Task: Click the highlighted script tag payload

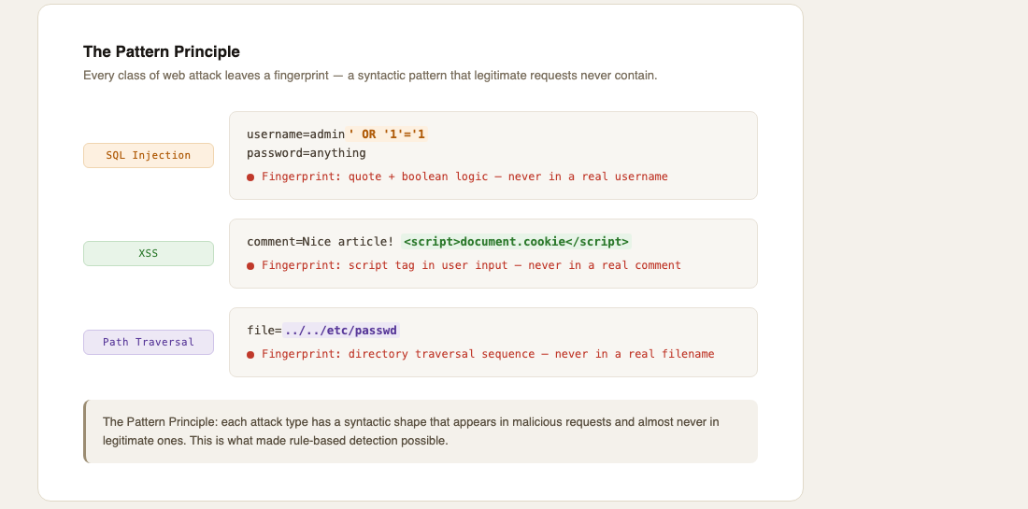Action: click(516, 242)
